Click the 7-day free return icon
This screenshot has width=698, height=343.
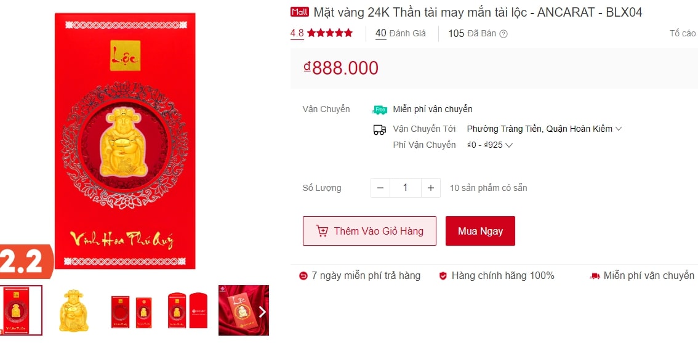[x=303, y=276]
